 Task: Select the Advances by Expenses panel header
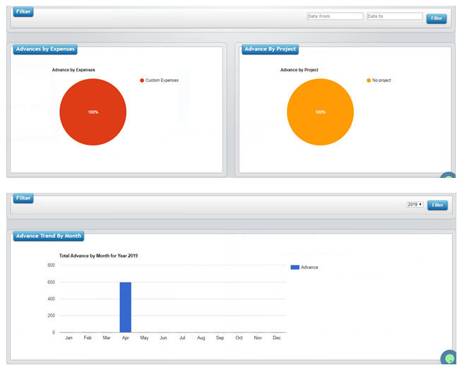tap(45, 49)
